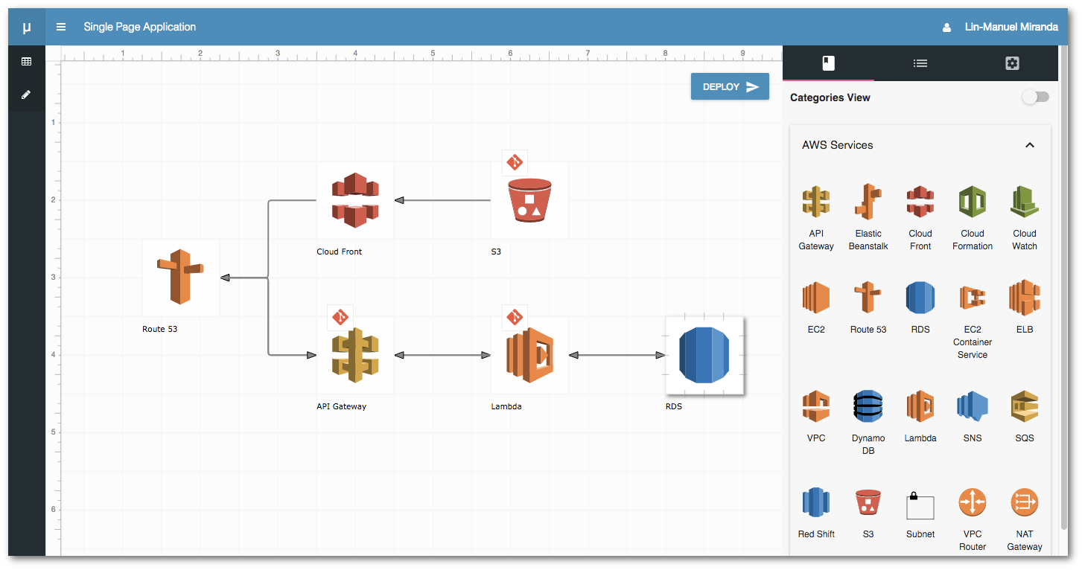
Task: Click the Single Page Application title
Action: point(140,27)
